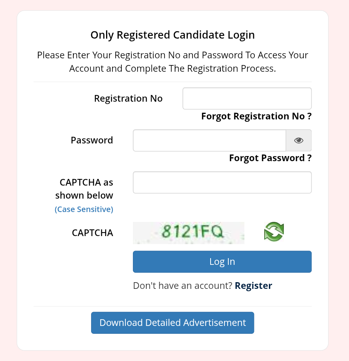Image resolution: width=349 pixels, height=361 pixels.
Task: Show password using the eye icon
Action: [x=299, y=140]
